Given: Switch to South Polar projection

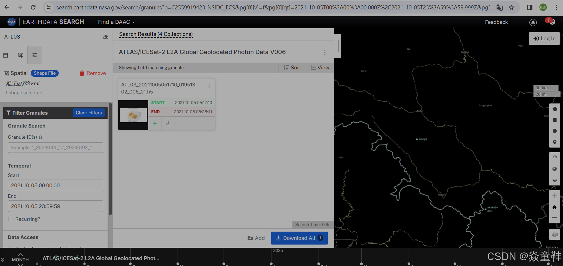Looking at the screenshot, I should (554, 180).
